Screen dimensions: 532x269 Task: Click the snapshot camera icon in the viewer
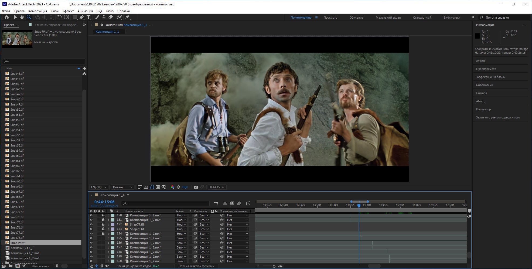click(196, 187)
